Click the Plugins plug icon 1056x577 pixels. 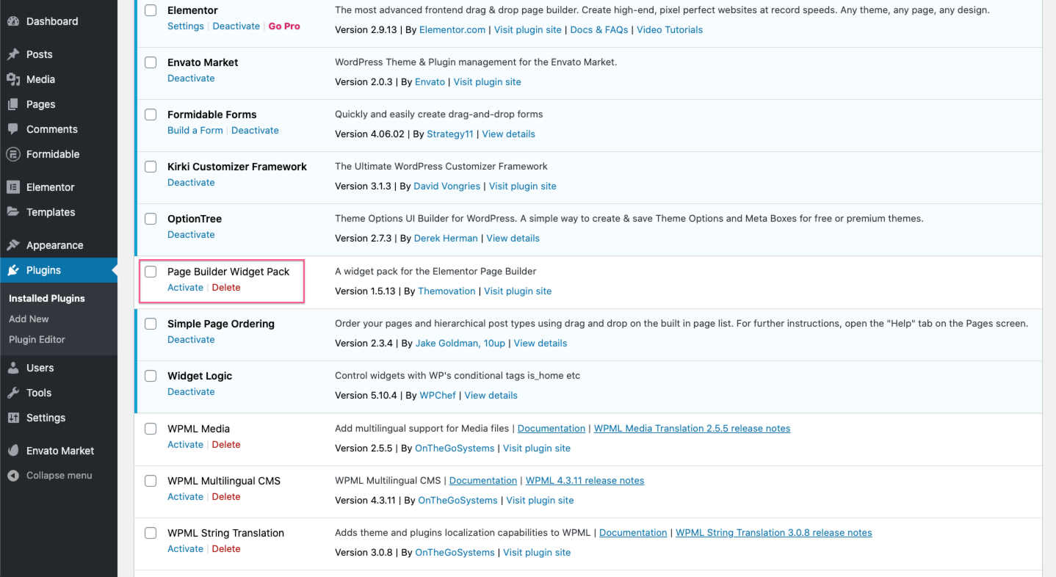coord(13,270)
